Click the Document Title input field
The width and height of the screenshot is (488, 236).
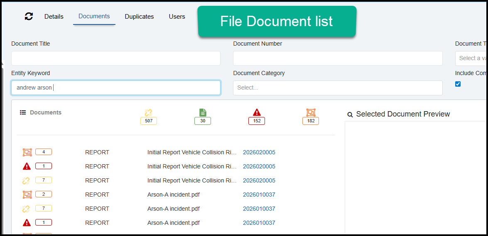pyautogui.click(x=115, y=58)
